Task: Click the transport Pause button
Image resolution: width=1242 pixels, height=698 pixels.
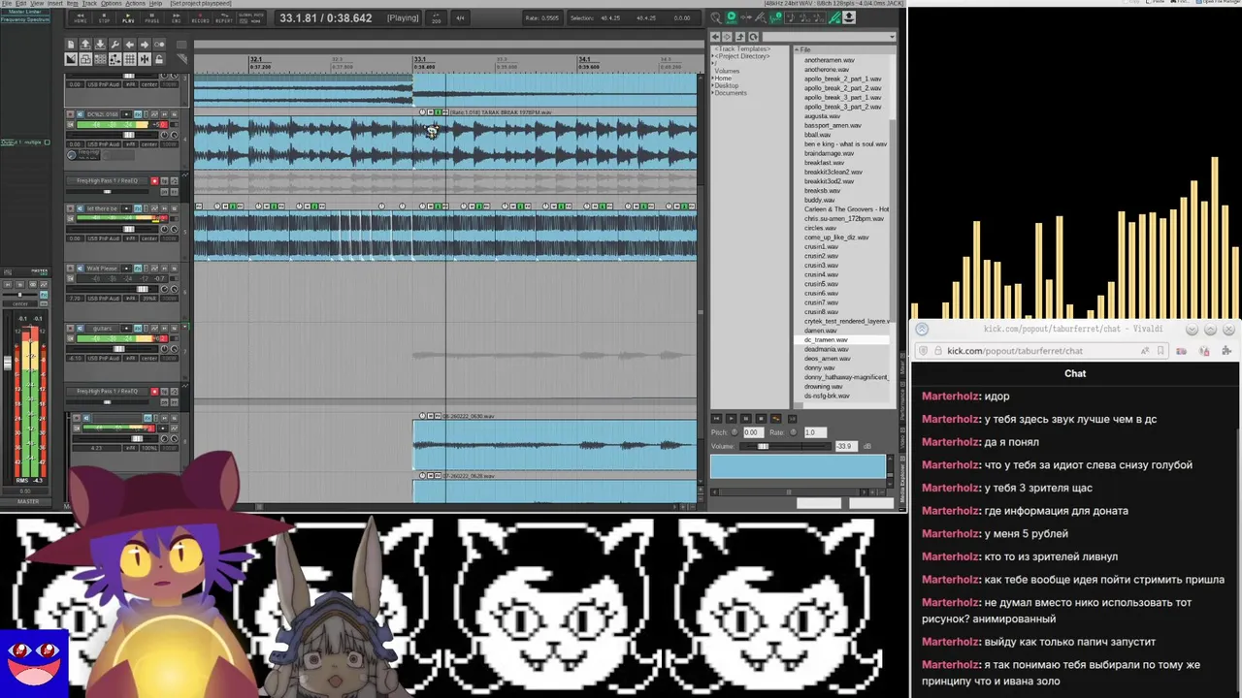Action: click(x=152, y=18)
